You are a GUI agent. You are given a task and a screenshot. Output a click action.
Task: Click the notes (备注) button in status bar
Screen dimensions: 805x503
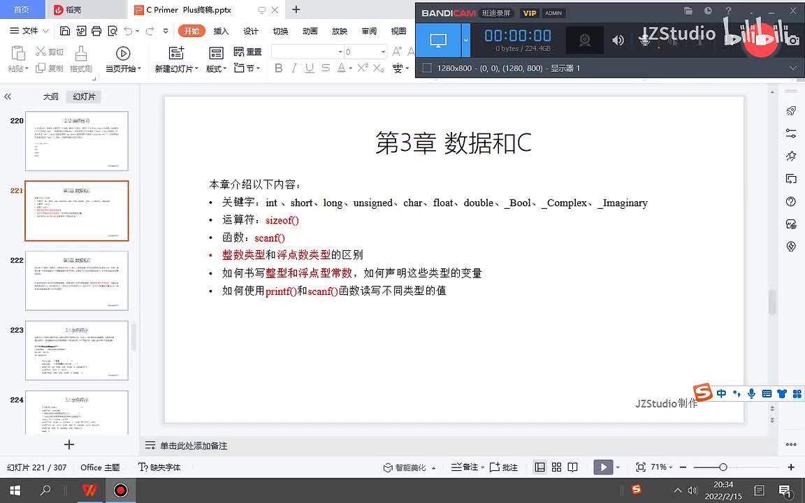[x=467, y=467]
